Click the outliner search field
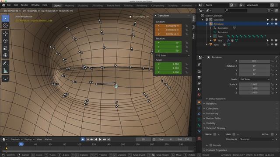280x157 pixels. click(236, 10)
